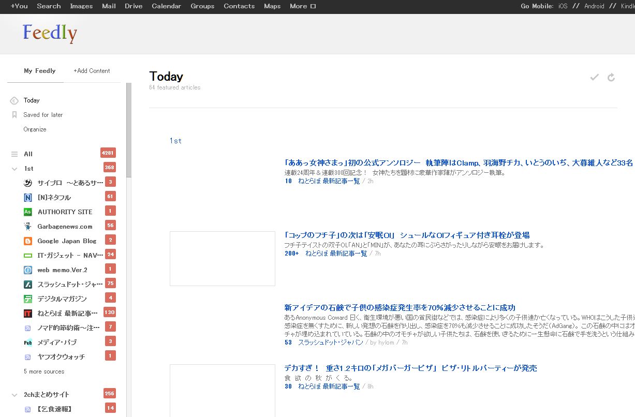Open thumbnail of コップのフチ子 article

tap(223, 259)
